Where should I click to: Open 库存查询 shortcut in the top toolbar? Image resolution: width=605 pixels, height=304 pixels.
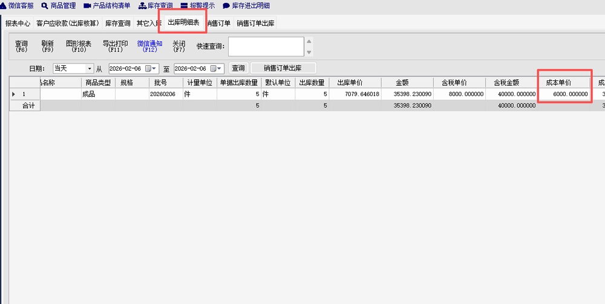point(155,5)
